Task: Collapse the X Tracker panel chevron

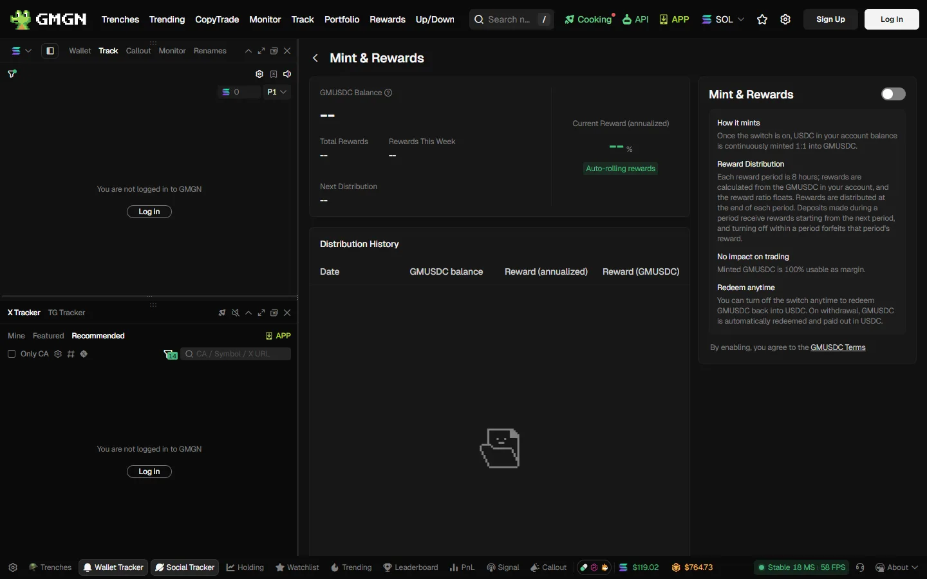Action: (248, 313)
